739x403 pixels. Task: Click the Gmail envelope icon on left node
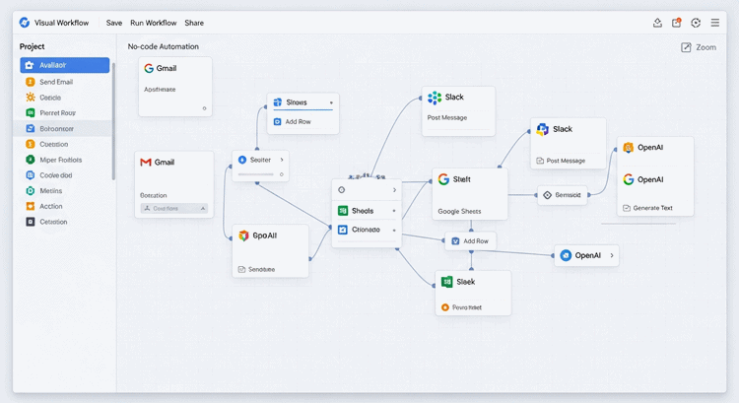click(146, 162)
